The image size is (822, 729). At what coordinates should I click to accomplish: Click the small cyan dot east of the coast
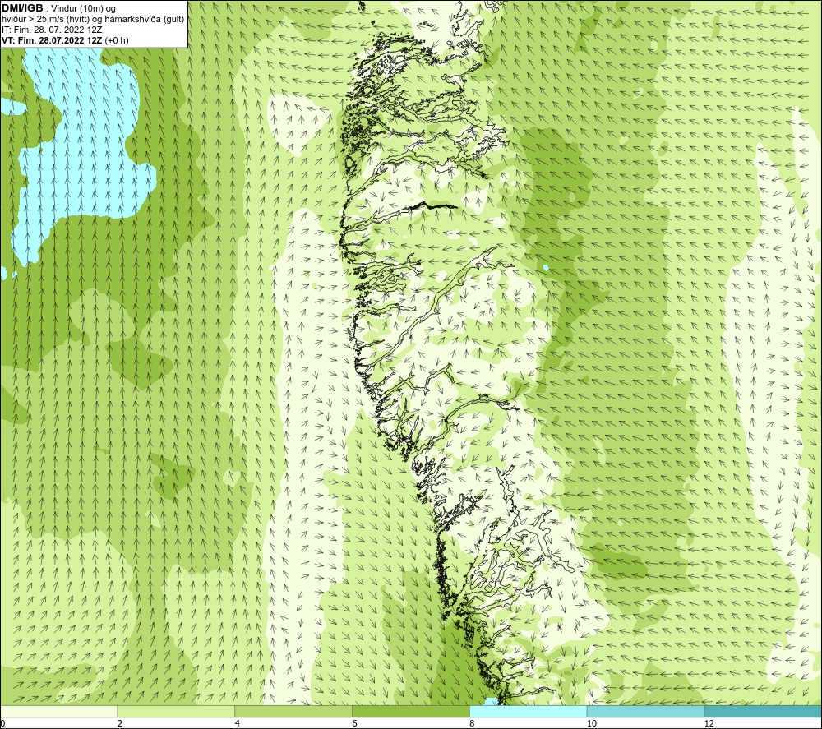pos(546,268)
